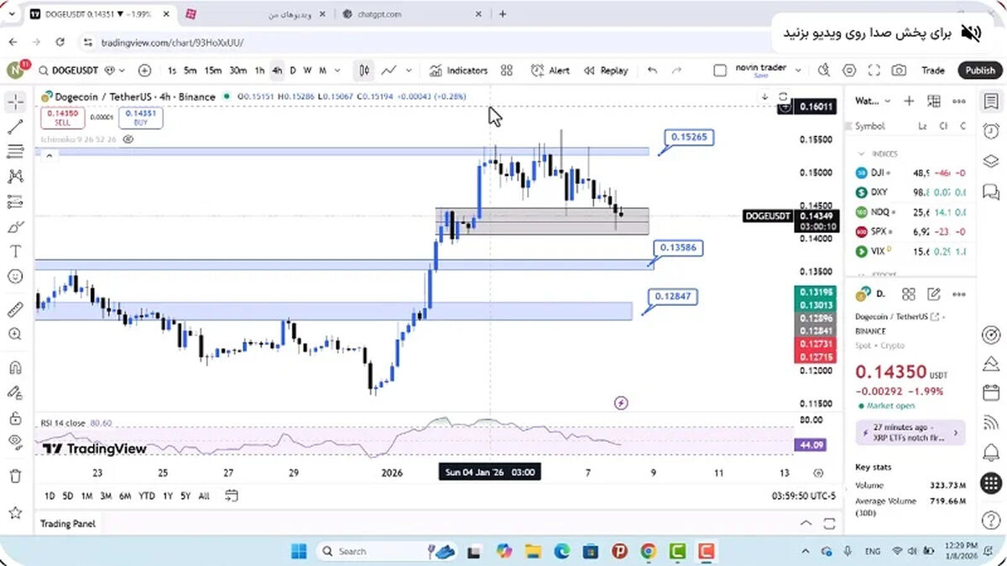Start bar Replay mode
This screenshot has height=566, width=1007.
[606, 70]
